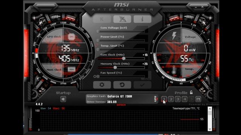Click the Температура ГП1 graph label
This screenshot has width=241, height=135.
(186, 108)
